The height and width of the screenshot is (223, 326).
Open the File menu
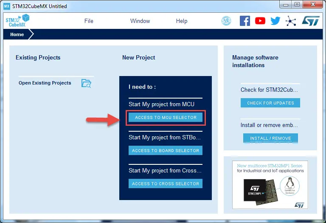89,21
